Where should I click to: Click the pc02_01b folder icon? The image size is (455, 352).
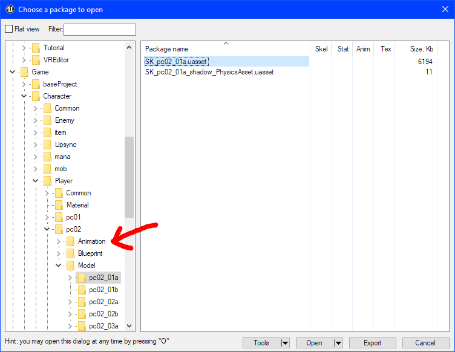pyautogui.click(x=82, y=290)
